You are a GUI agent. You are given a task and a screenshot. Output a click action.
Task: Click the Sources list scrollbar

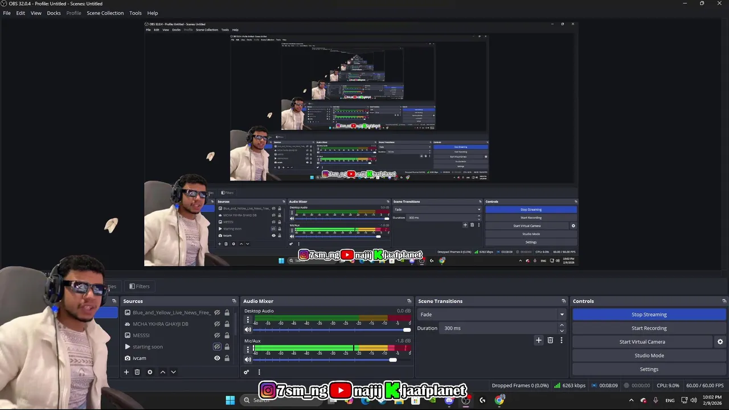pyautogui.click(x=235, y=325)
